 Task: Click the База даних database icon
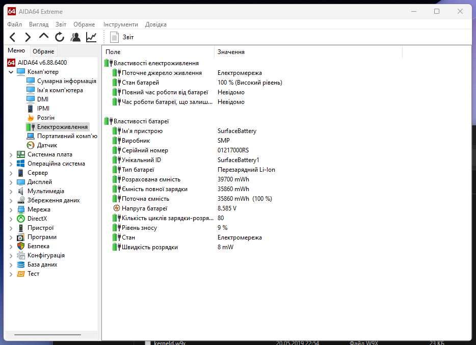point(21,264)
